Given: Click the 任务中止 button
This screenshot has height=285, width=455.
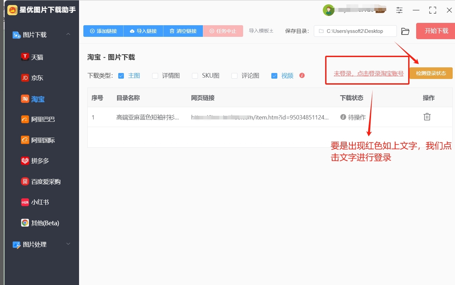Looking at the screenshot, I should coord(223,31).
